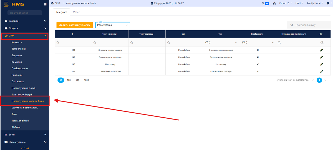Click the network structure icon in the top bar
Image resolution: width=333 pixels, height=150 pixels.
click(274, 3)
